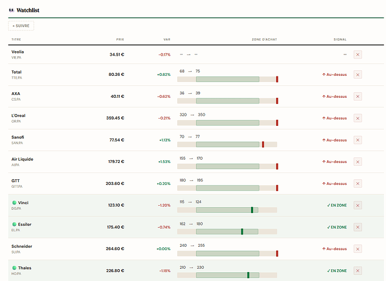The width and height of the screenshot is (386, 281).
Task: Click the -1.20% variation
Action: pyautogui.click(x=164, y=205)
